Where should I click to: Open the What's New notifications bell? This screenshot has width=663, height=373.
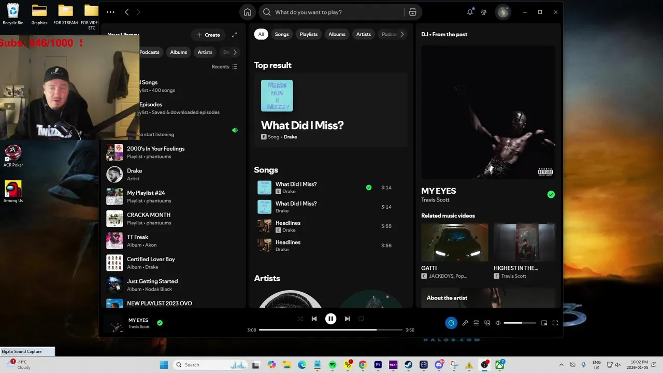pos(470,12)
